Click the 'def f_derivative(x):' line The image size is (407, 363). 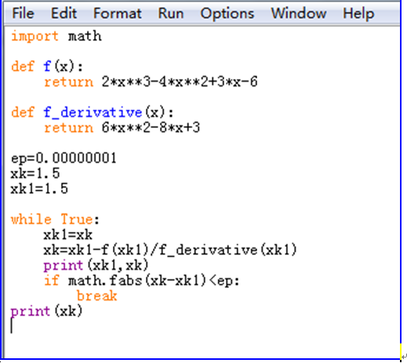pyautogui.click(x=93, y=113)
